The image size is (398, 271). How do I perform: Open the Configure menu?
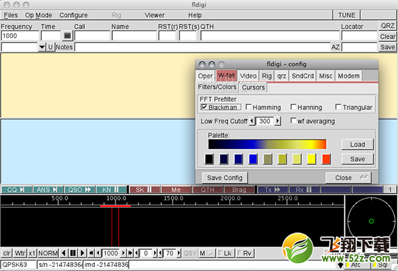[74, 15]
